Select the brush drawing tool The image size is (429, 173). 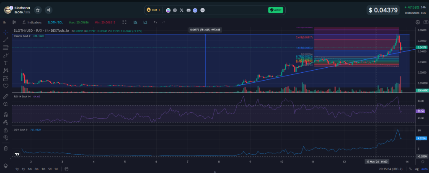tap(5, 56)
